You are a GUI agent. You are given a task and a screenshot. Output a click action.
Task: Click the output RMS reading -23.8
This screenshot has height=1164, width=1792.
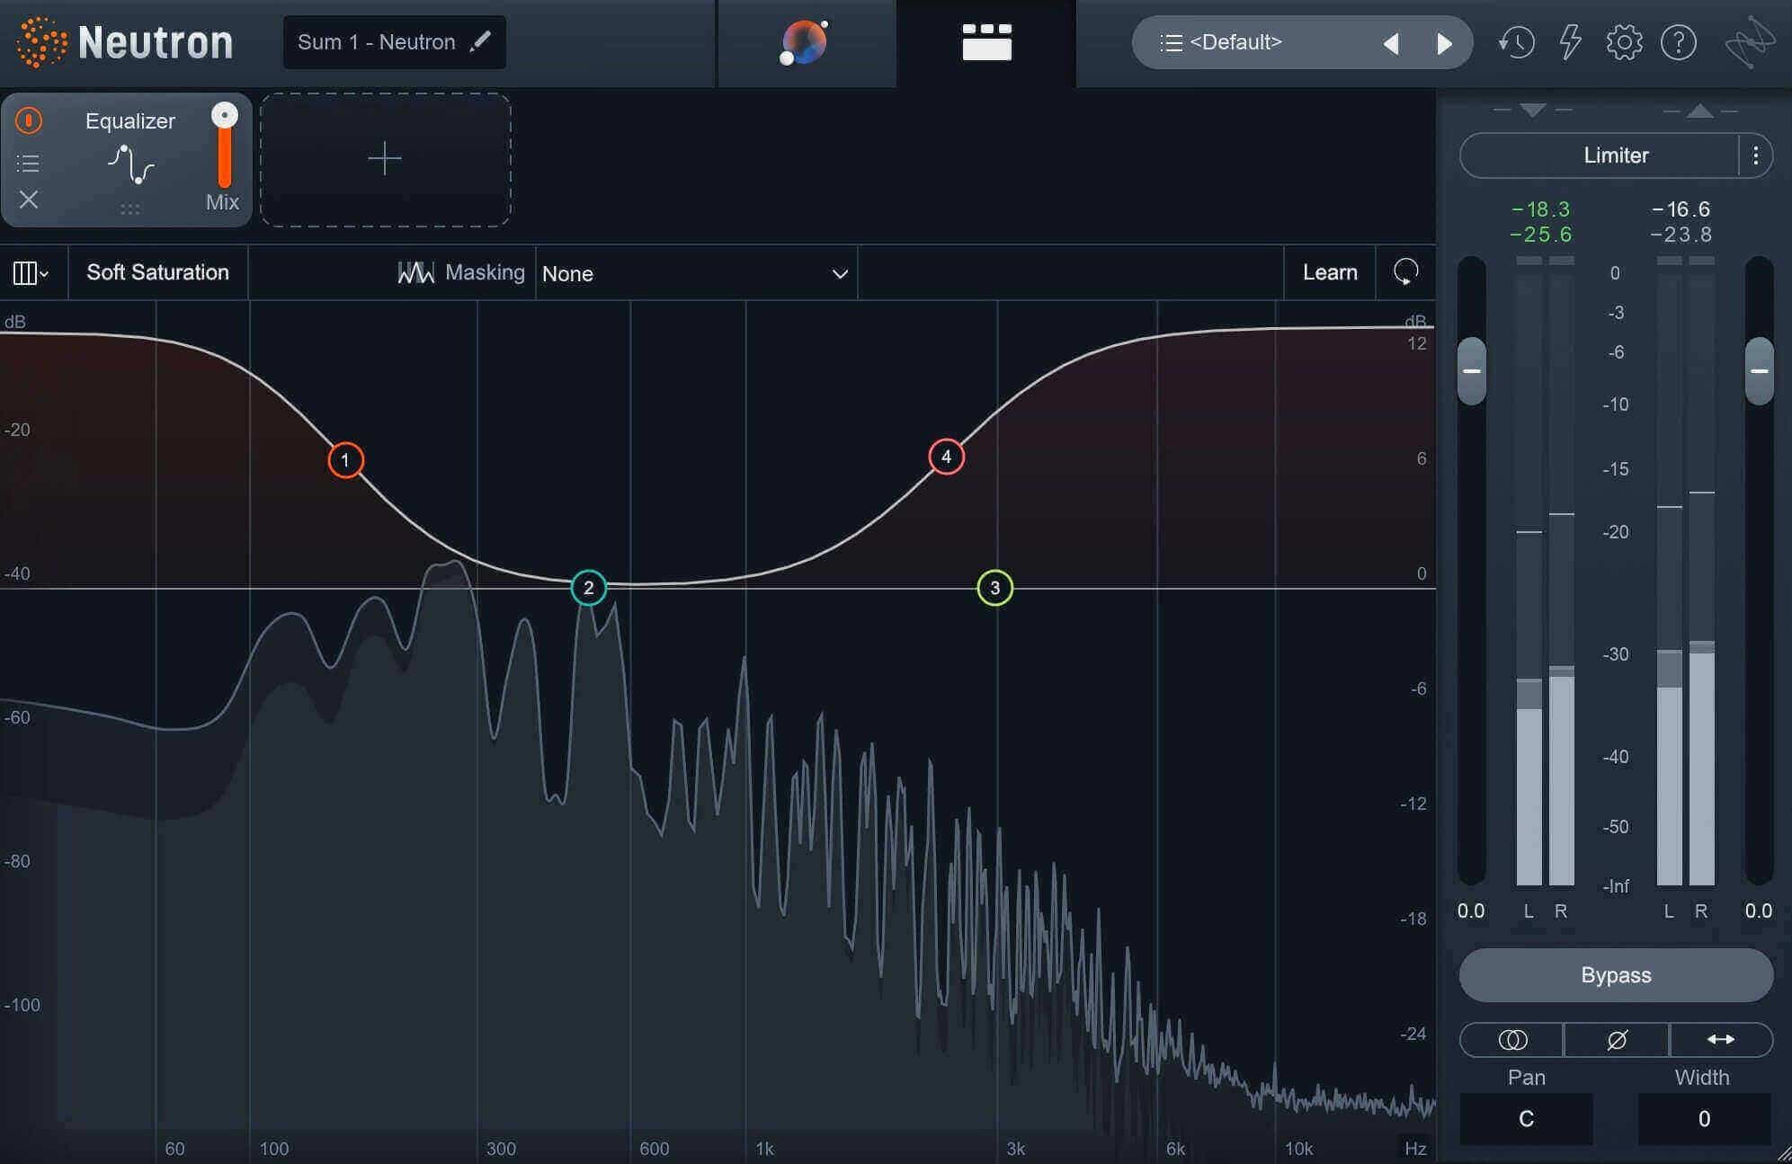tap(1681, 235)
